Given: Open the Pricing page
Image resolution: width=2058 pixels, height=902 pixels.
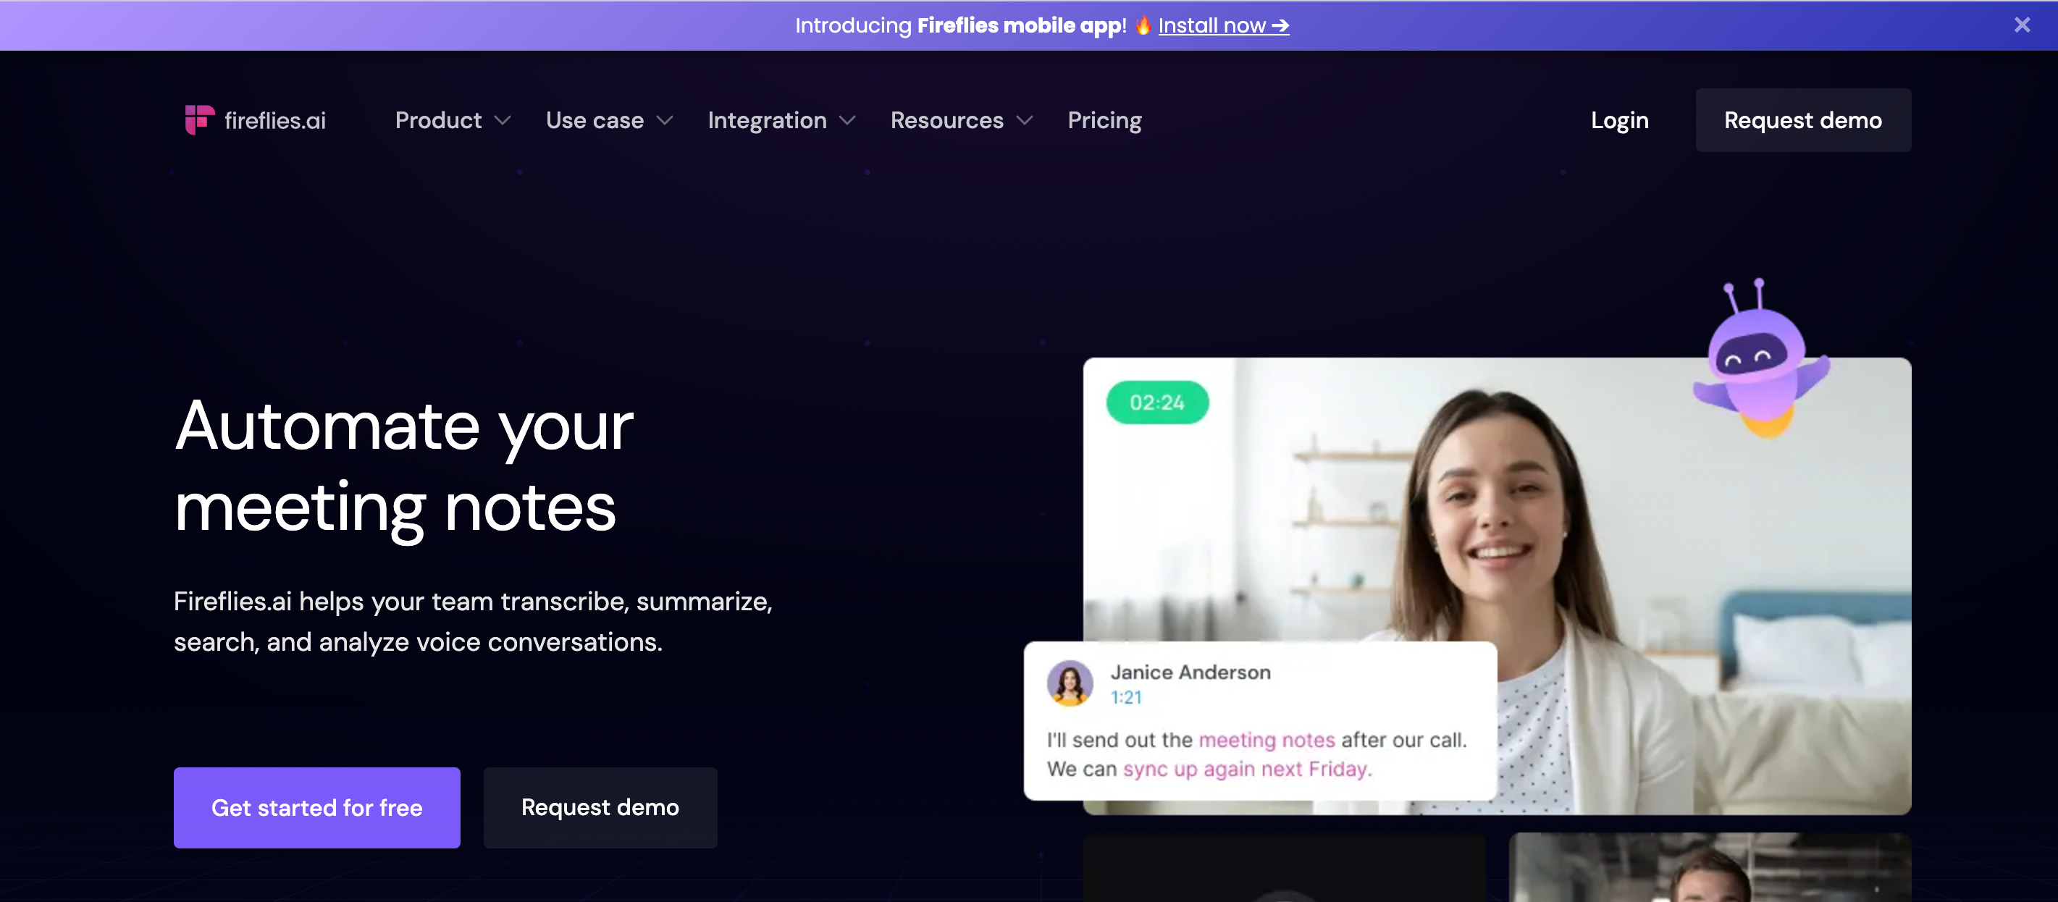Looking at the screenshot, I should click(1104, 121).
